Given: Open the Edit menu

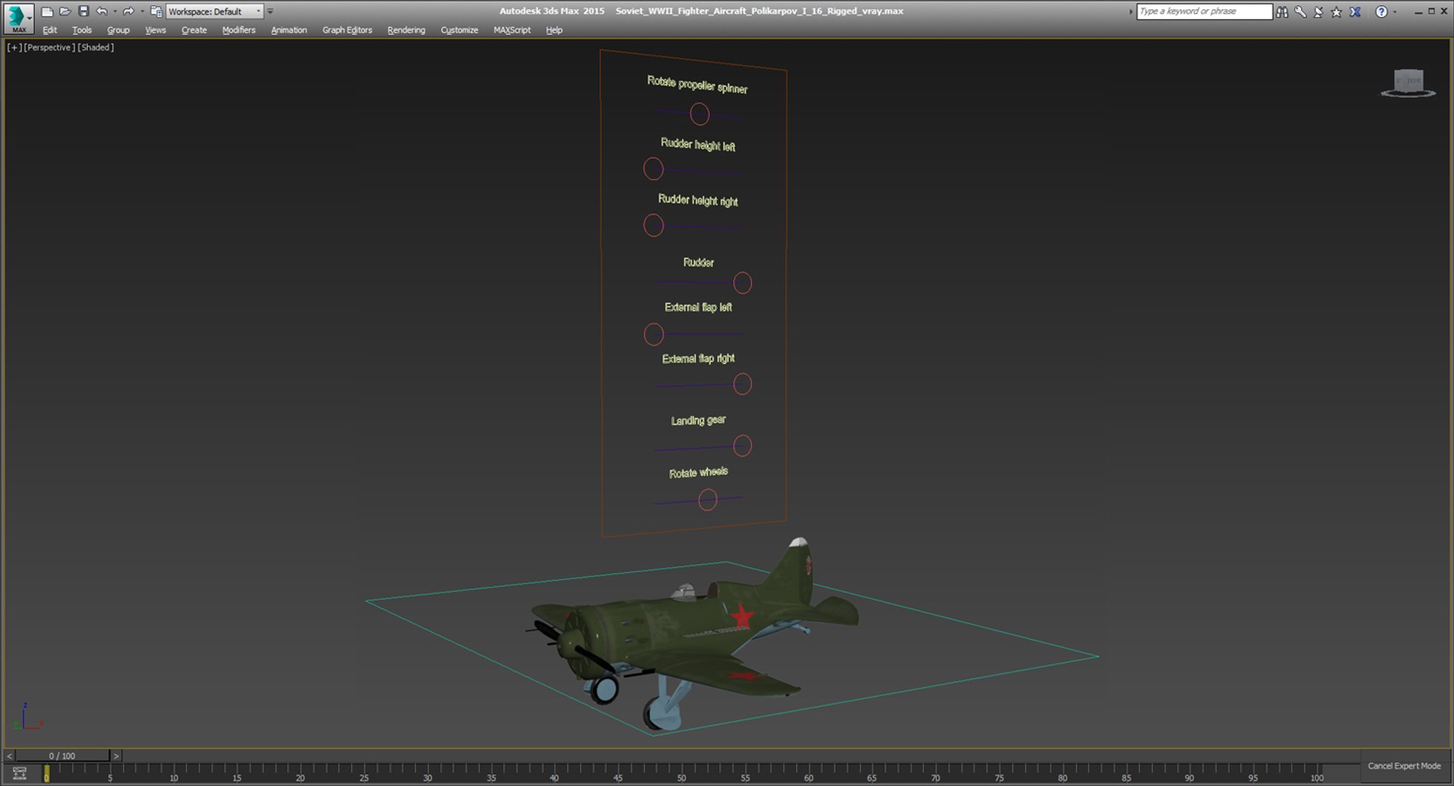Looking at the screenshot, I should [x=50, y=30].
